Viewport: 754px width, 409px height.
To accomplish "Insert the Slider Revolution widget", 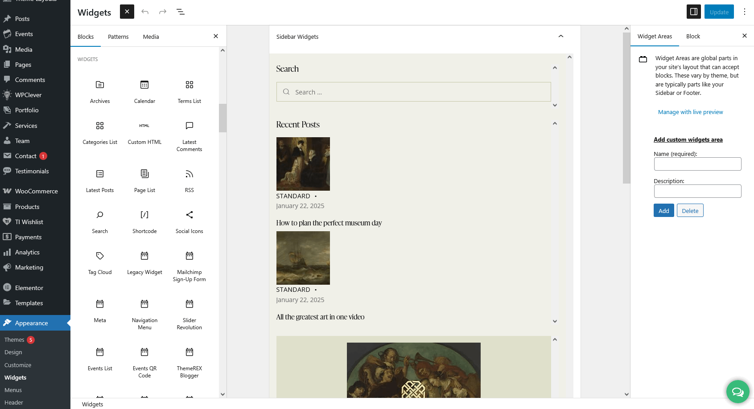I will click(x=190, y=314).
